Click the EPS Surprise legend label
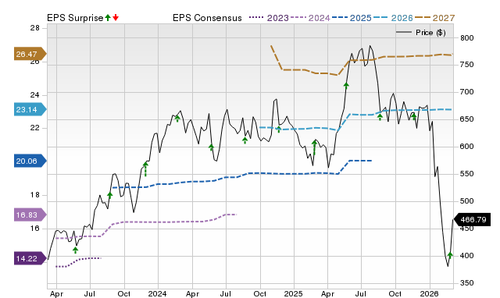The width and height of the screenshot is (500, 298). pyautogui.click(x=75, y=18)
